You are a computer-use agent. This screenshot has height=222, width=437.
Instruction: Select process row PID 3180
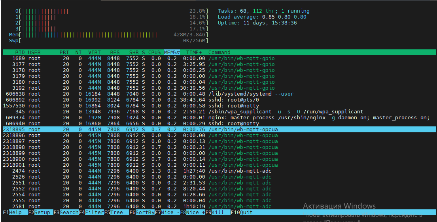(219, 82)
